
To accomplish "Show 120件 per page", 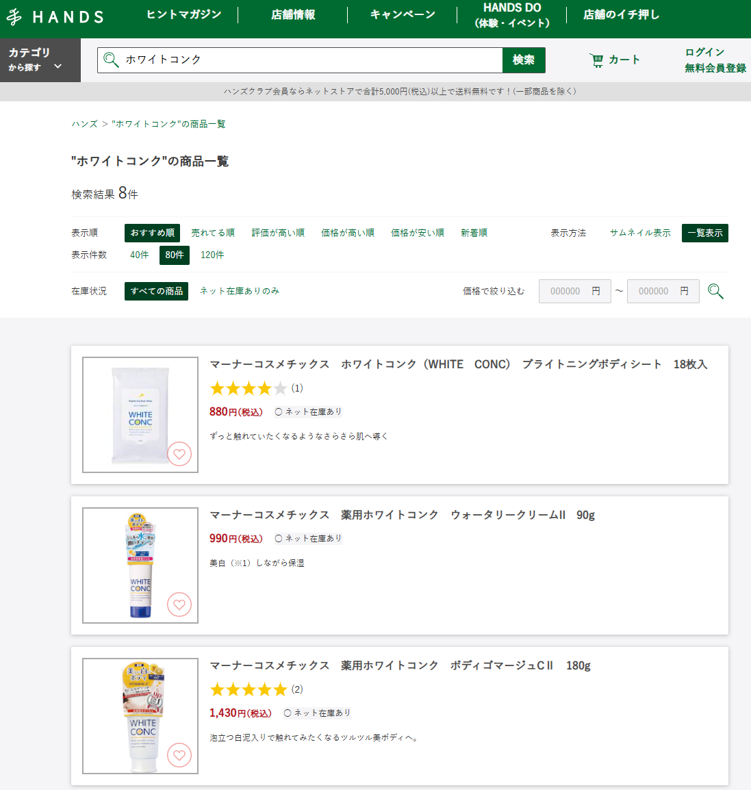I will click(212, 255).
